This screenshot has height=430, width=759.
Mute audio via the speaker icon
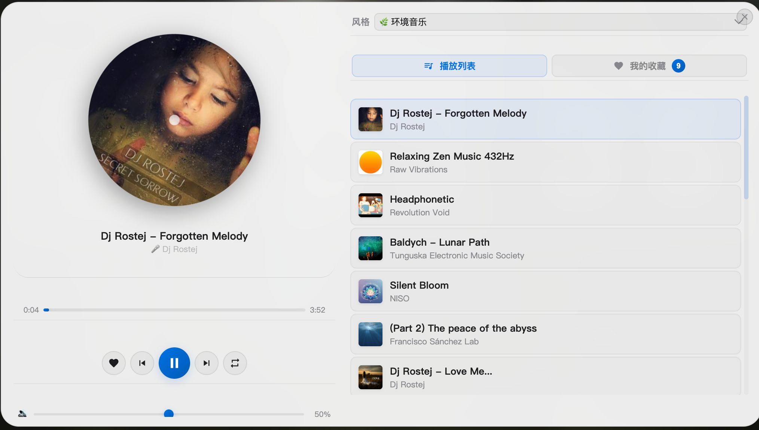coord(22,414)
